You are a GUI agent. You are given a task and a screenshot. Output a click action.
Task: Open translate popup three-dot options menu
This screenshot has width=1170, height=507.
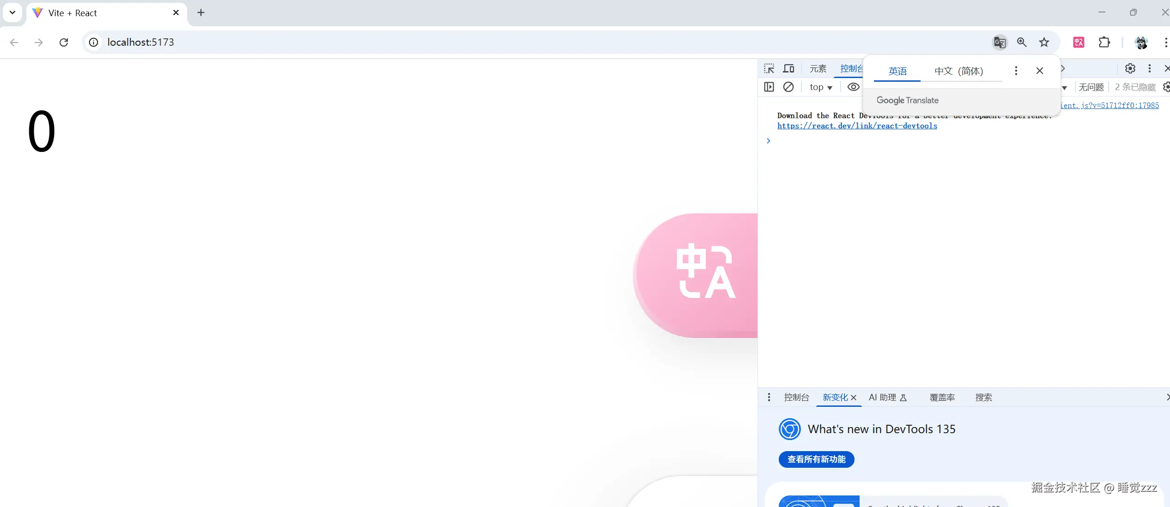1016,71
